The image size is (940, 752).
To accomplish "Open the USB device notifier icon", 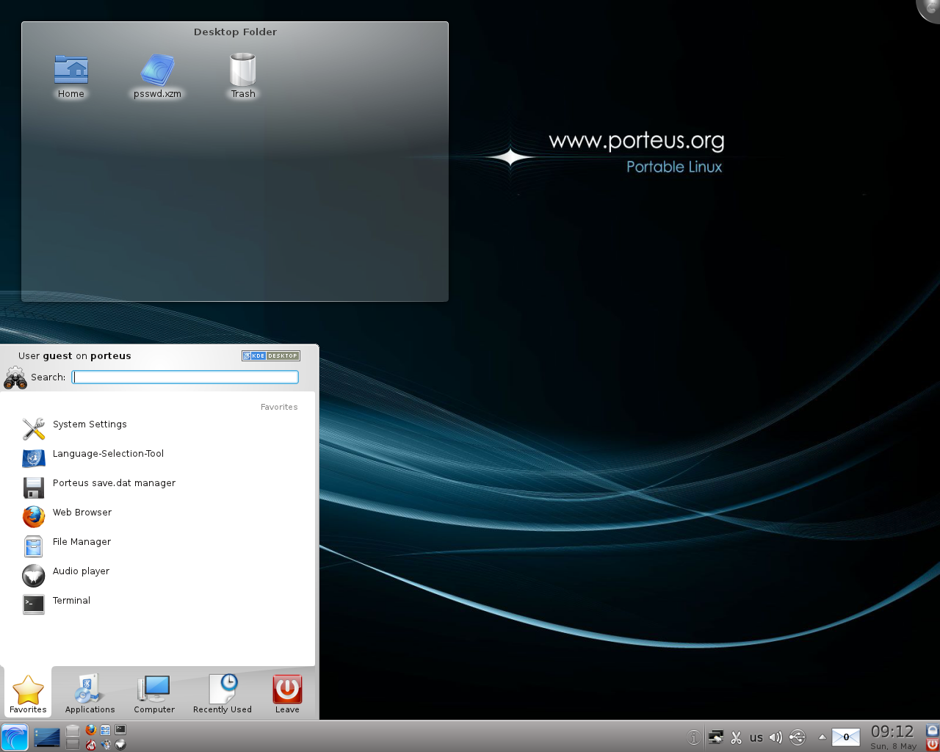I will (798, 737).
